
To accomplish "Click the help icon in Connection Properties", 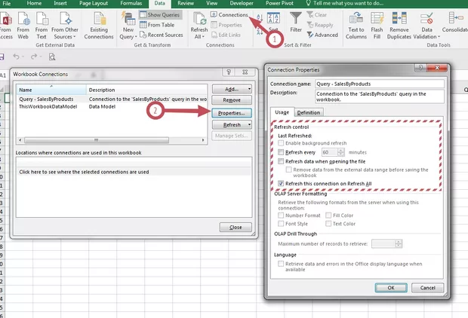I will [x=421, y=68].
